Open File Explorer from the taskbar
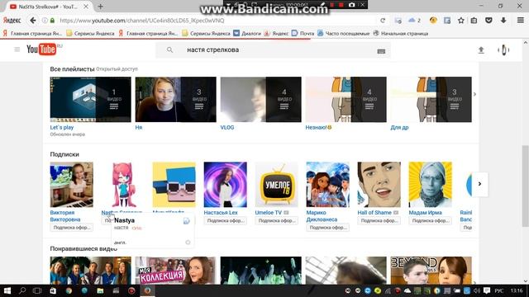This screenshot has width=529, height=297. [x=100, y=290]
